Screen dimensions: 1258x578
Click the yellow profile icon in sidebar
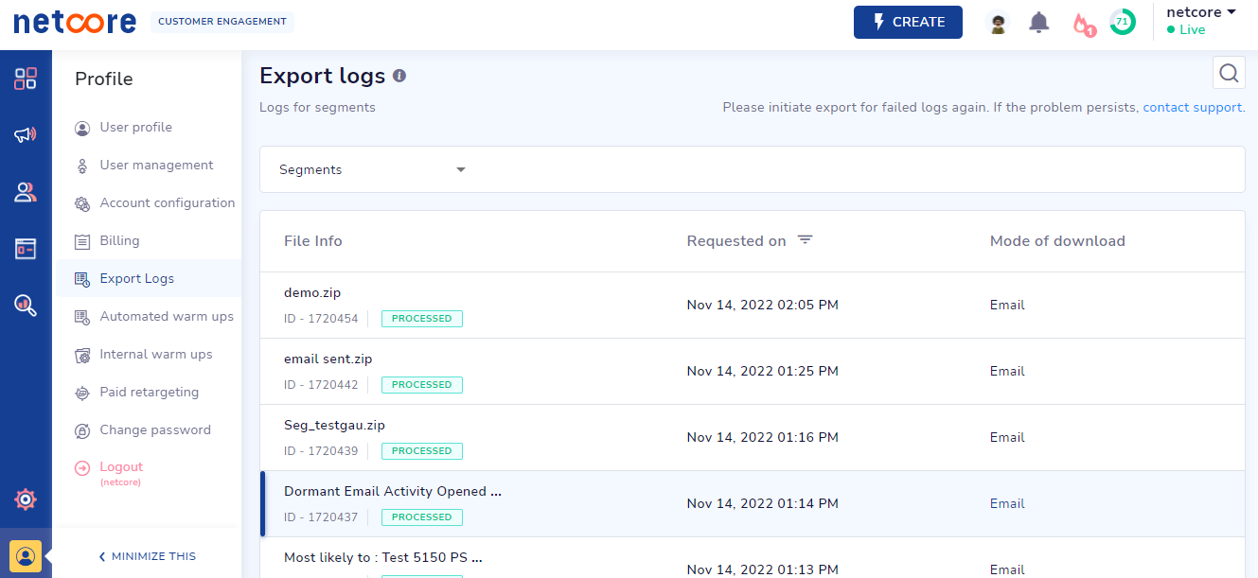26,555
